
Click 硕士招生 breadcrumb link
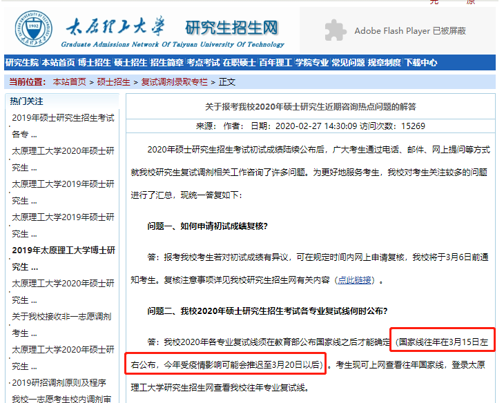pyautogui.click(x=113, y=82)
